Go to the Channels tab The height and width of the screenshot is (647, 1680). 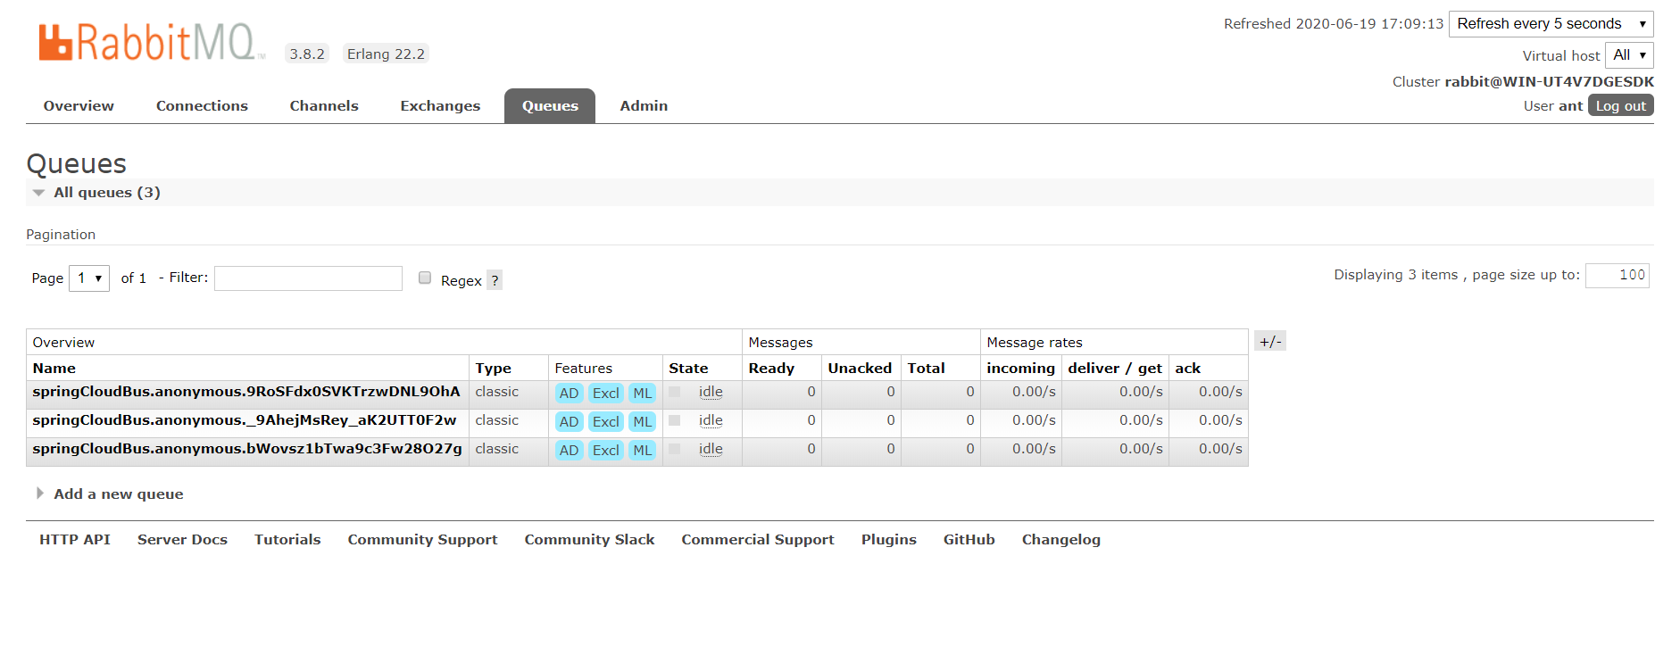[324, 105]
